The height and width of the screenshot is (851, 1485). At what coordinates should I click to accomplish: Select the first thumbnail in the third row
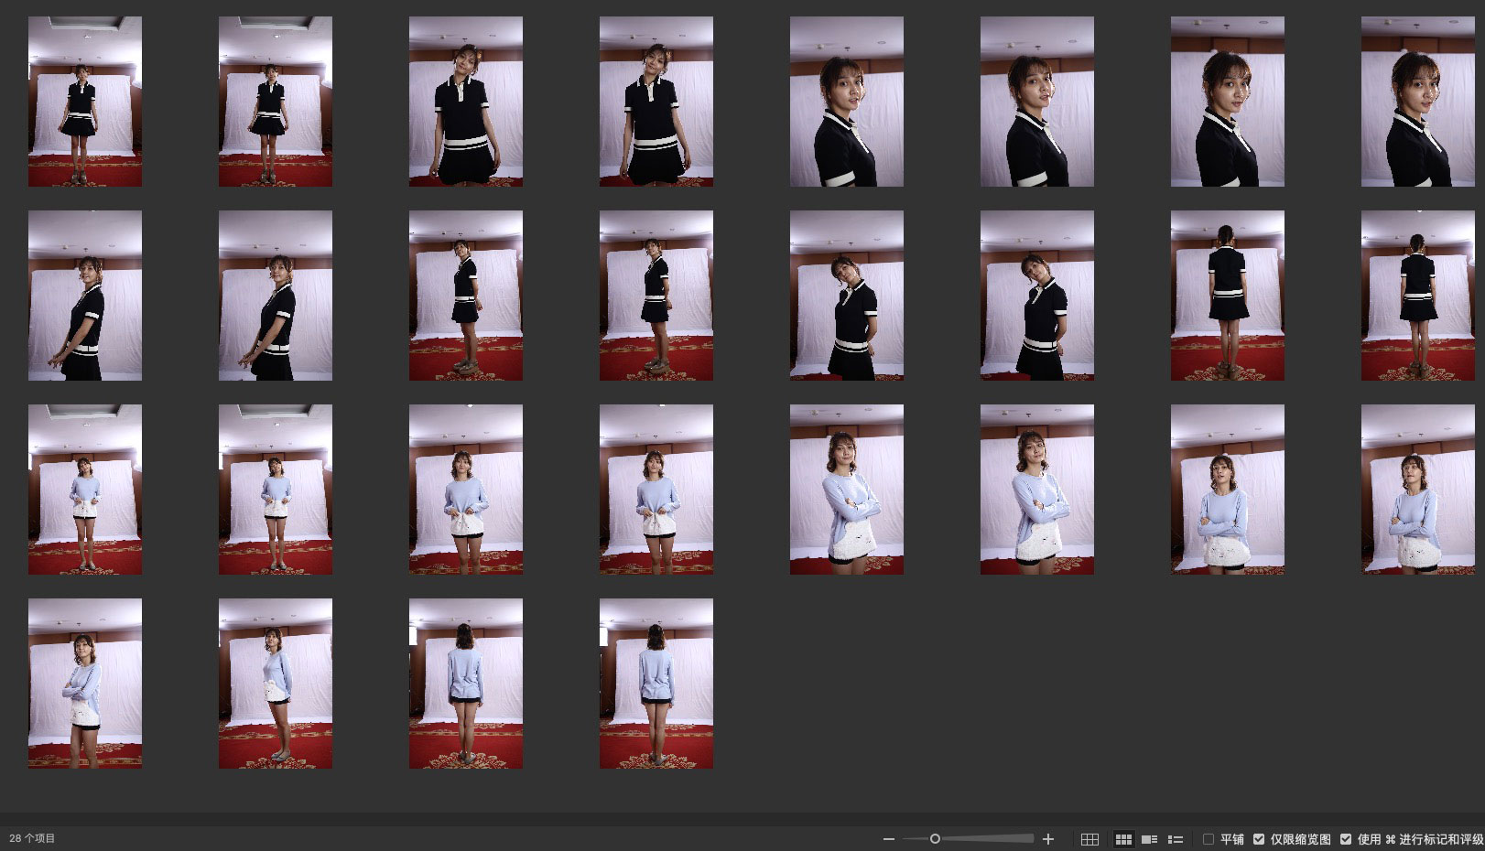point(85,490)
